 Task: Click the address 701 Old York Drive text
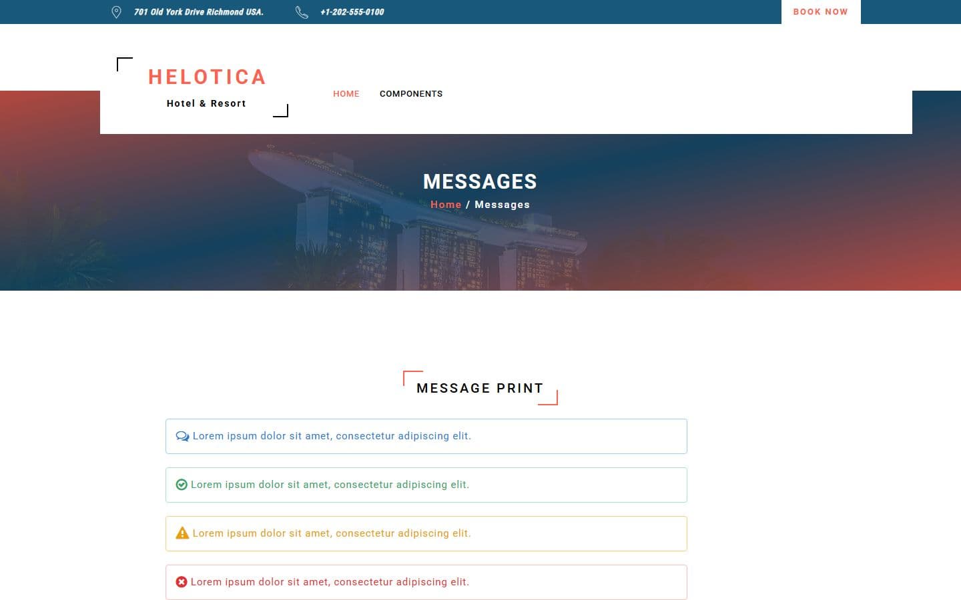point(199,12)
